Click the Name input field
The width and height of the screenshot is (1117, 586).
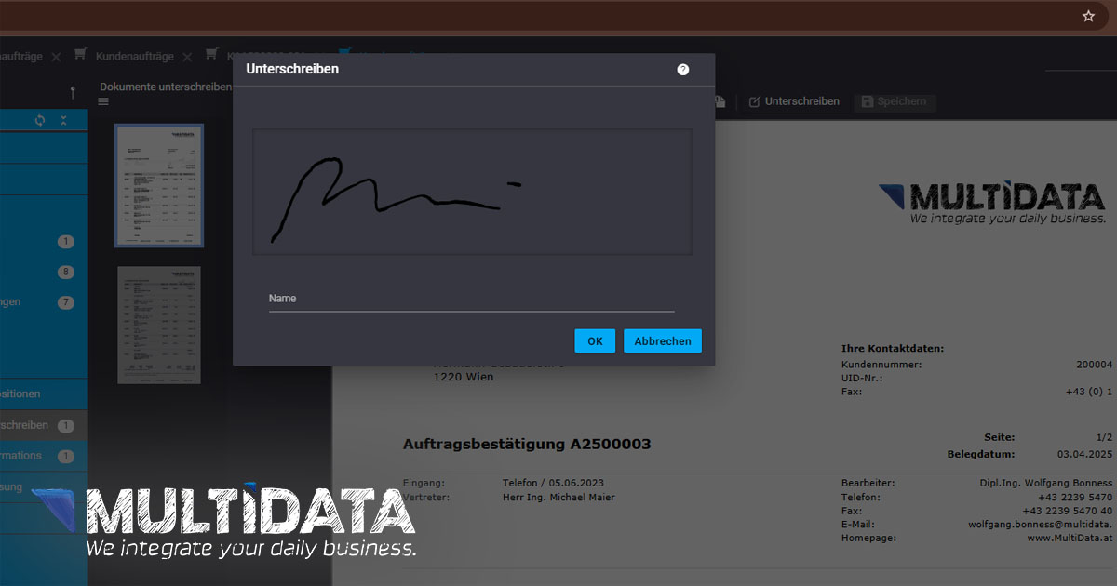pos(471,299)
